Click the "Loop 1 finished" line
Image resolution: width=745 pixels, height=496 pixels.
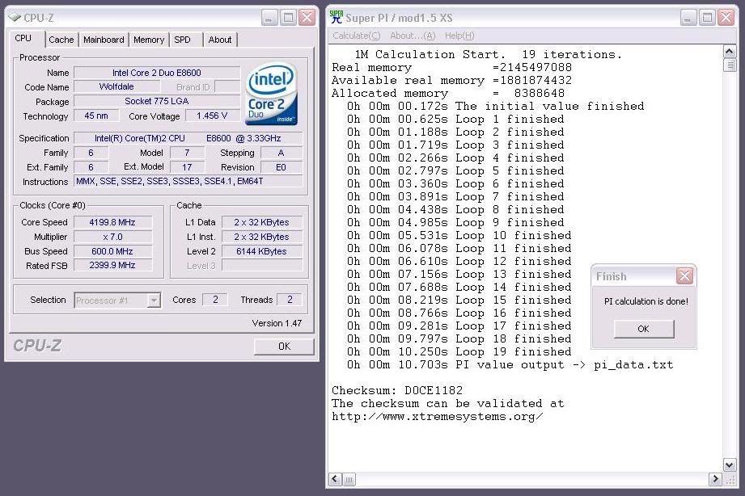(x=455, y=119)
